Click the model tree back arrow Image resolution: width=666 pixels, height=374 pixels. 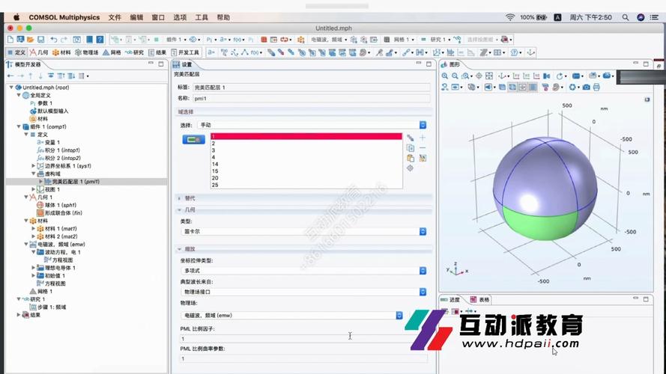coord(10,76)
